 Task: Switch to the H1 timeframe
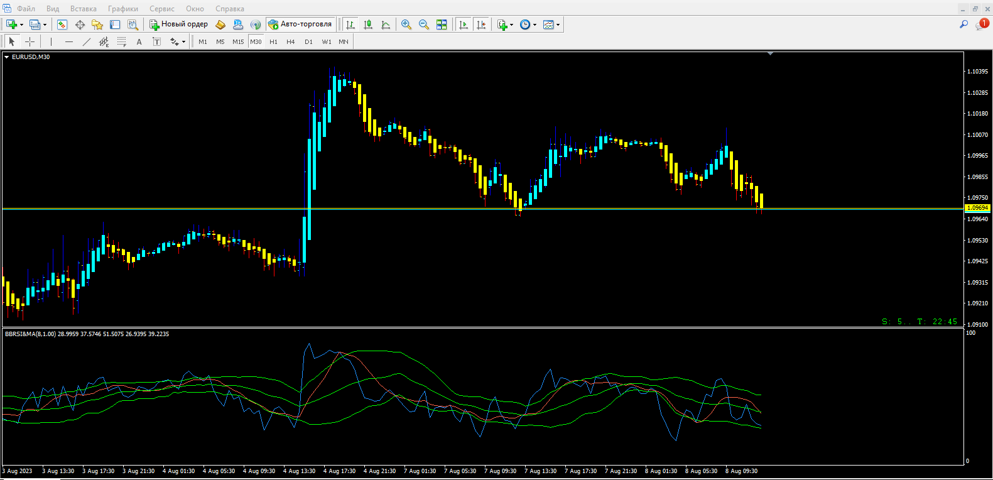point(273,41)
